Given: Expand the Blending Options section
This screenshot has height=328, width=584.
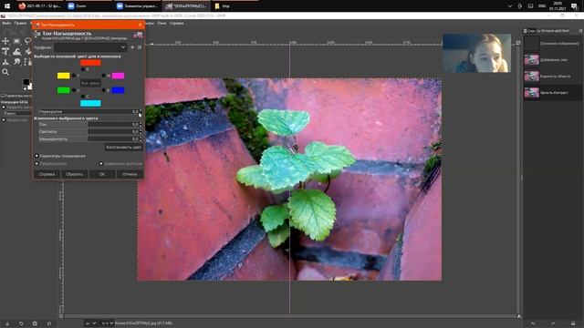Looking at the screenshot, I should click(x=36, y=156).
